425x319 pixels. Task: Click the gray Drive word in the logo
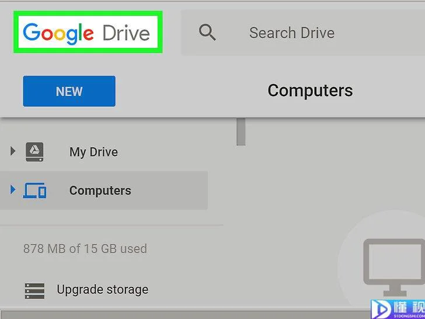point(126,33)
